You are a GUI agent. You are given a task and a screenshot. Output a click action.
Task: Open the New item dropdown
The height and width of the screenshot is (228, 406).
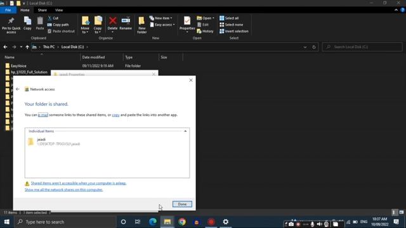(160, 18)
